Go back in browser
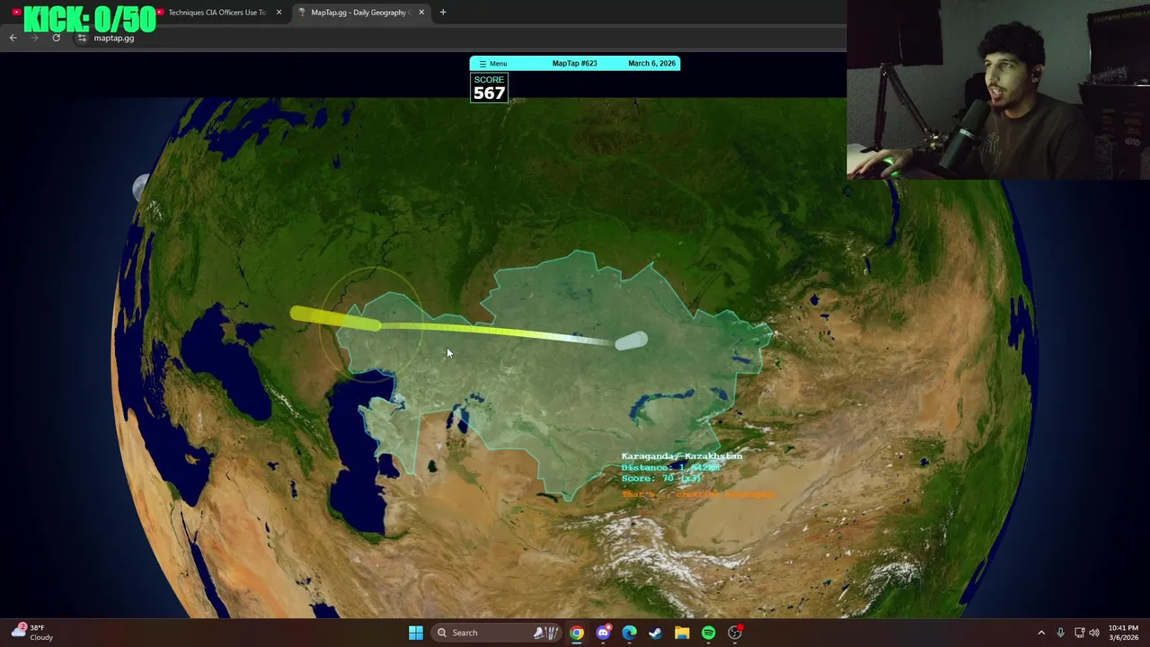The height and width of the screenshot is (647, 1150). point(13,38)
